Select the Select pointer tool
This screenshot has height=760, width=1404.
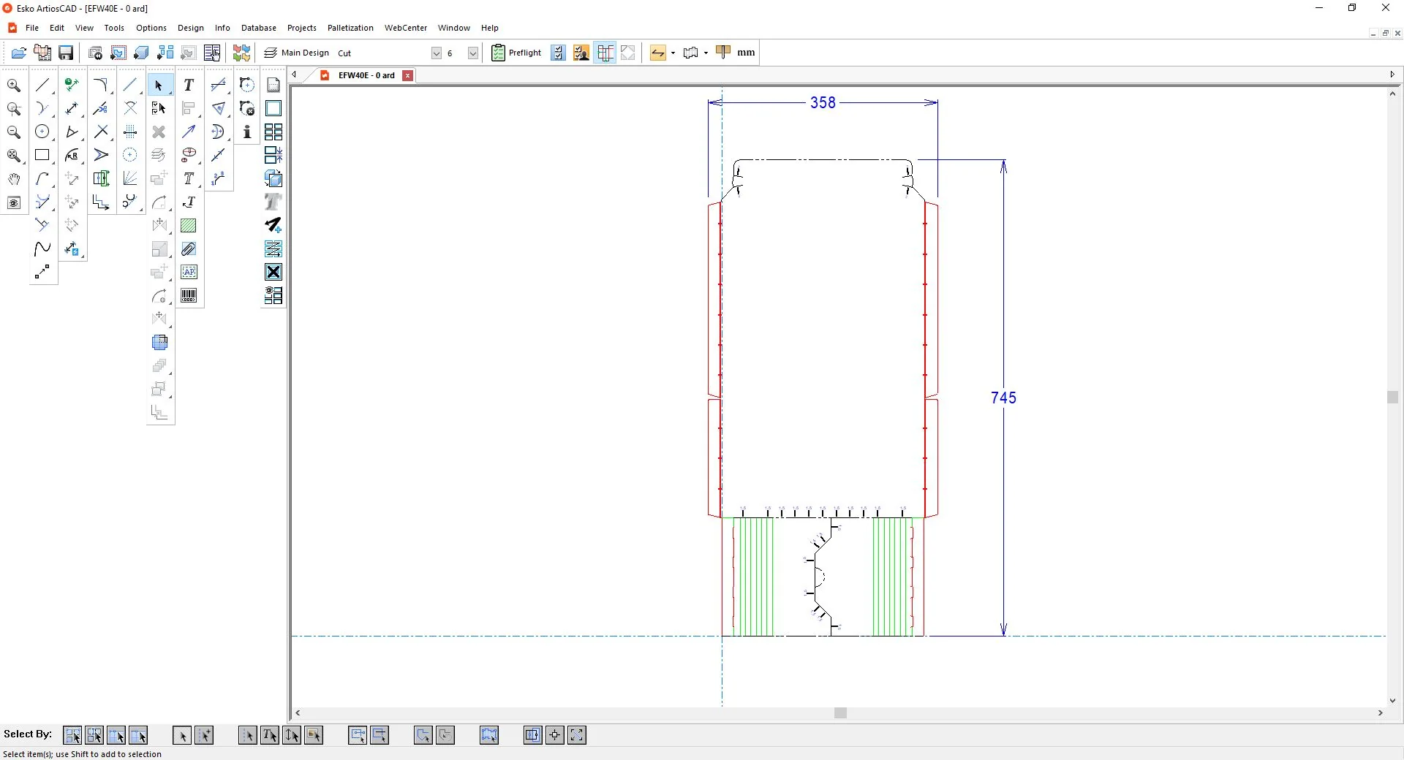159,85
